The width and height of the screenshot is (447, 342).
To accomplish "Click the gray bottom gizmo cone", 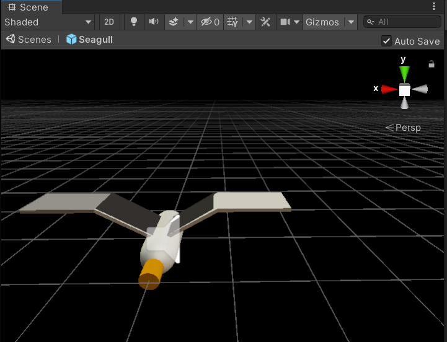I will coord(404,103).
